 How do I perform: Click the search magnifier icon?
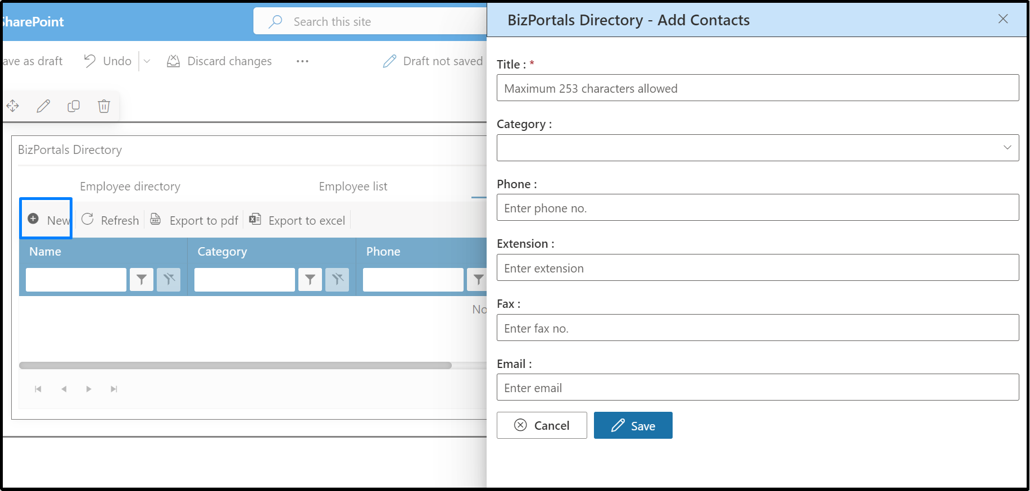(275, 21)
